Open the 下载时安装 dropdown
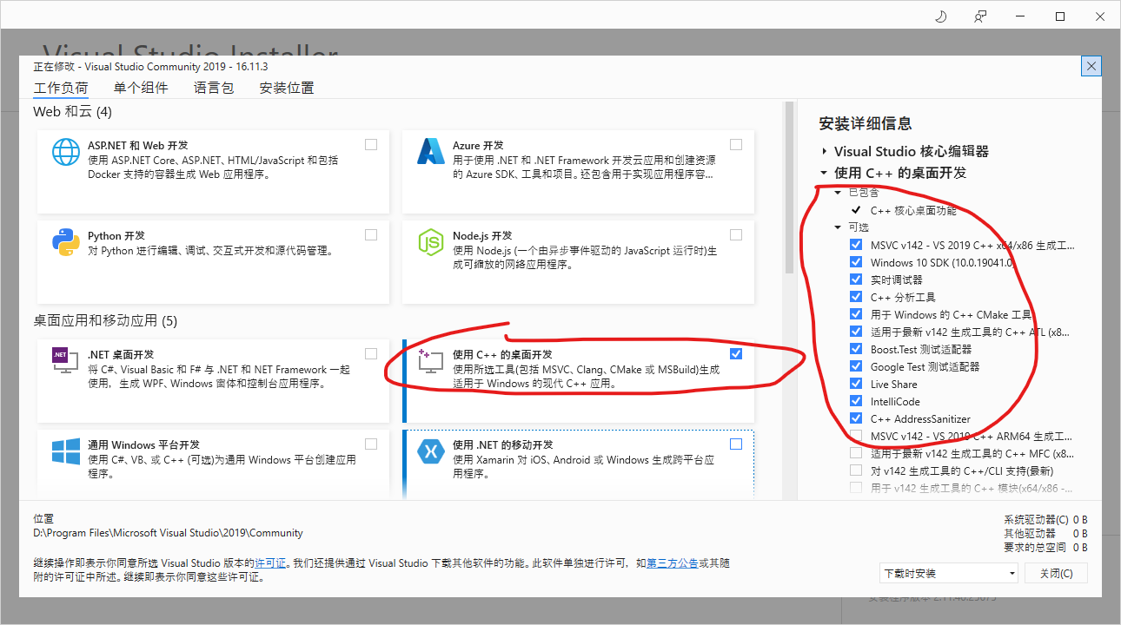The image size is (1121, 625). [x=948, y=573]
